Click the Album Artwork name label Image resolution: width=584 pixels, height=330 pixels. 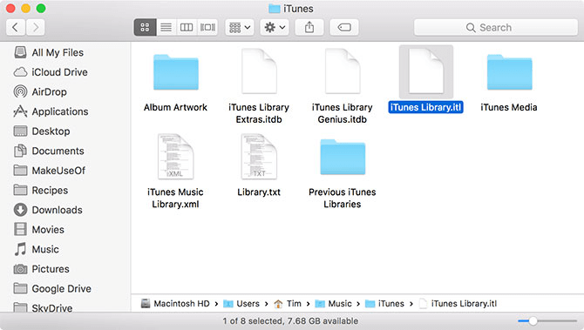click(x=175, y=107)
